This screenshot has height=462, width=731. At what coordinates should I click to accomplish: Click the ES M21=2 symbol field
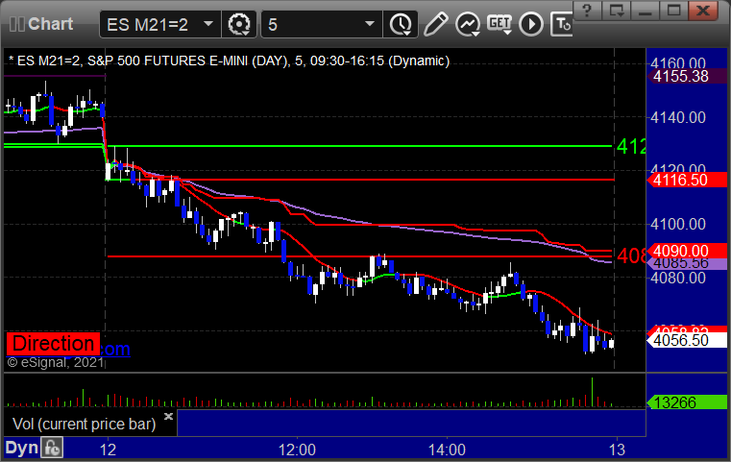[159, 24]
